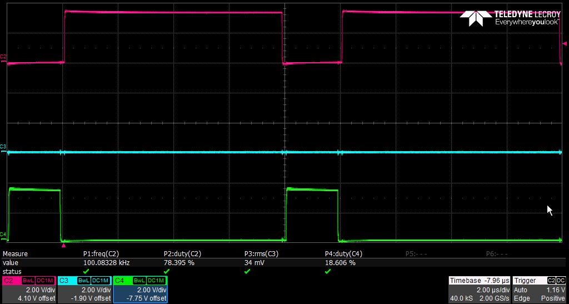The height and width of the screenshot is (304, 569).
Task: Open the C4 channel descriptor box
Action: tap(140, 289)
